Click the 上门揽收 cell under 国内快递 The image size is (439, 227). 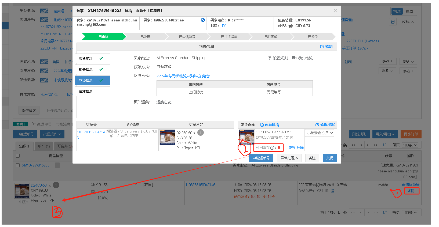(196, 92)
